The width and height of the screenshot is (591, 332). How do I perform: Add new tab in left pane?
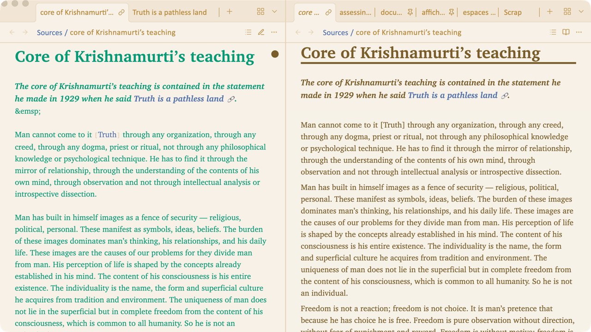tap(229, 12)
